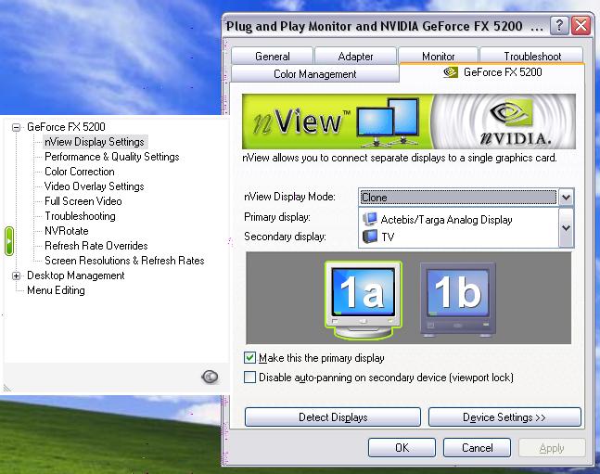Open NVRotate tree item
This screenshot has height=474, width=600.
67,231
